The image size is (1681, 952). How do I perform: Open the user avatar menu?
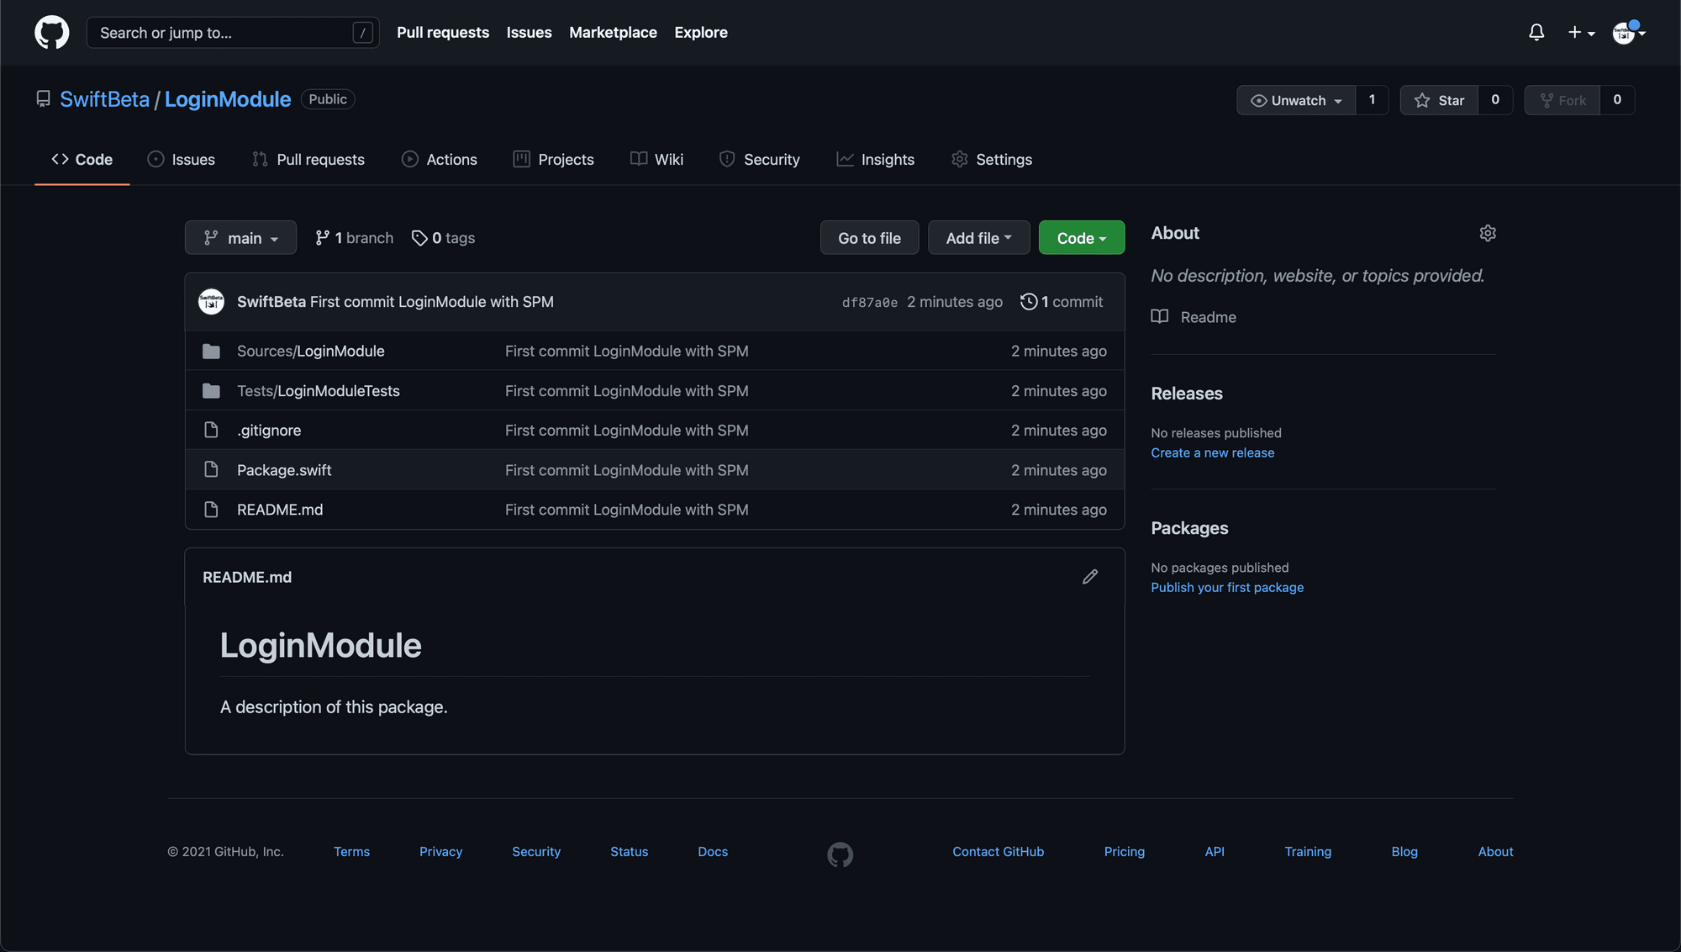point(1628,32)
